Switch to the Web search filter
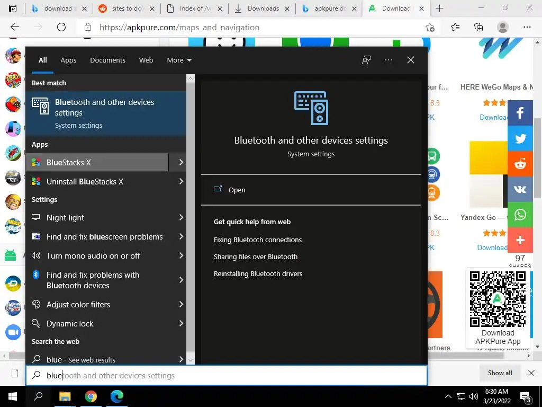542x407 pixels. pos(146,60)
